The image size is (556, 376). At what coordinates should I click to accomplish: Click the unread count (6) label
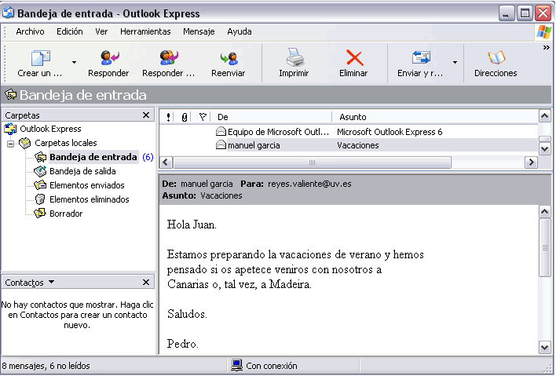148,157
